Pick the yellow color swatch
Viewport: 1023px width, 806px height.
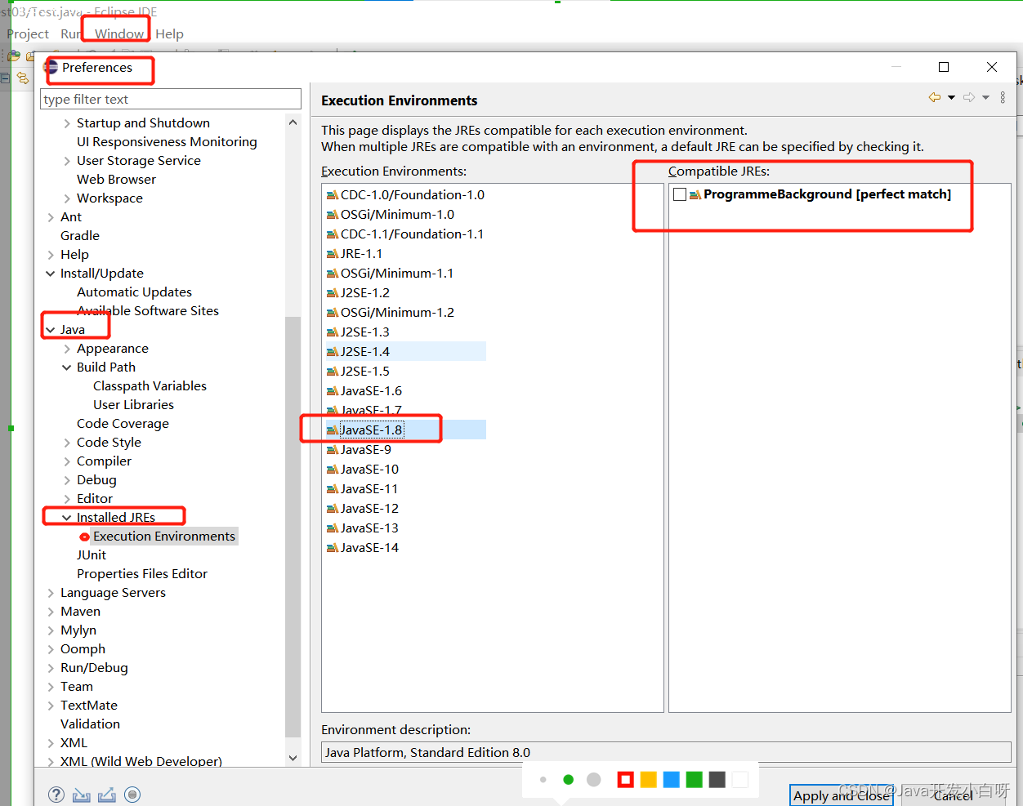click(x=649, y=780)
